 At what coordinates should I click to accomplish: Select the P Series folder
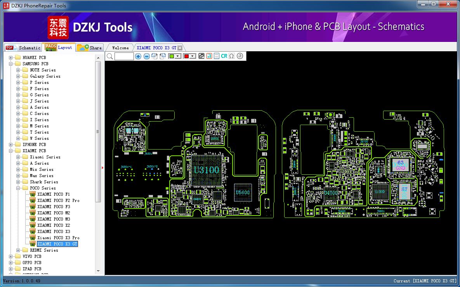[39, 82]
